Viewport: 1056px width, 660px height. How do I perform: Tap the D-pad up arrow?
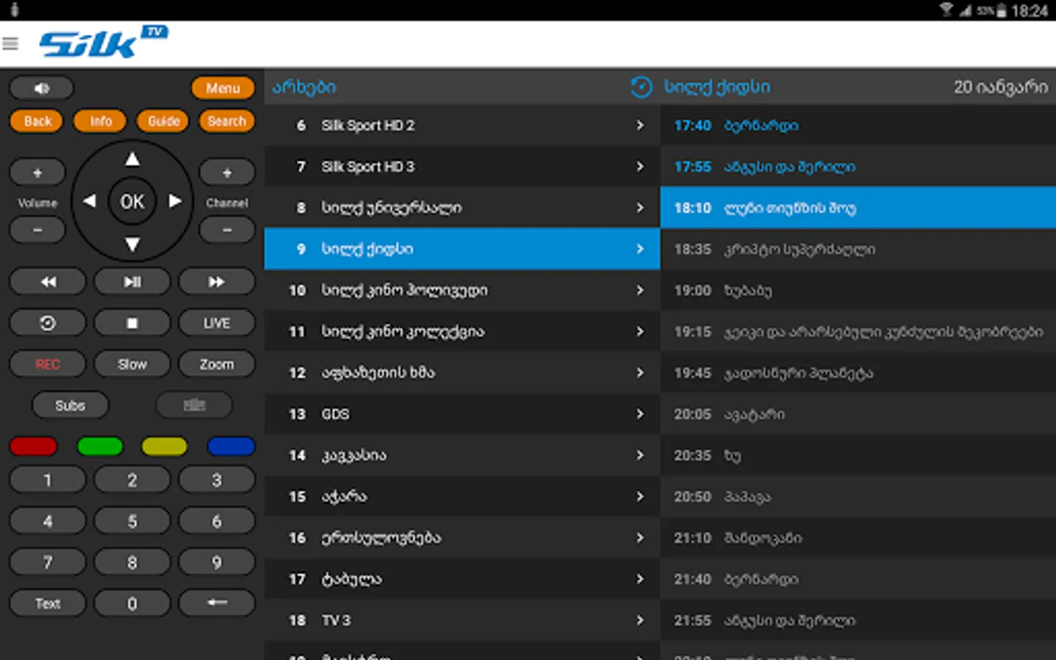pos(132,159)
